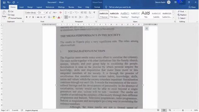Apply the Subtitle style
199x112 pixels.
point(156,15)
